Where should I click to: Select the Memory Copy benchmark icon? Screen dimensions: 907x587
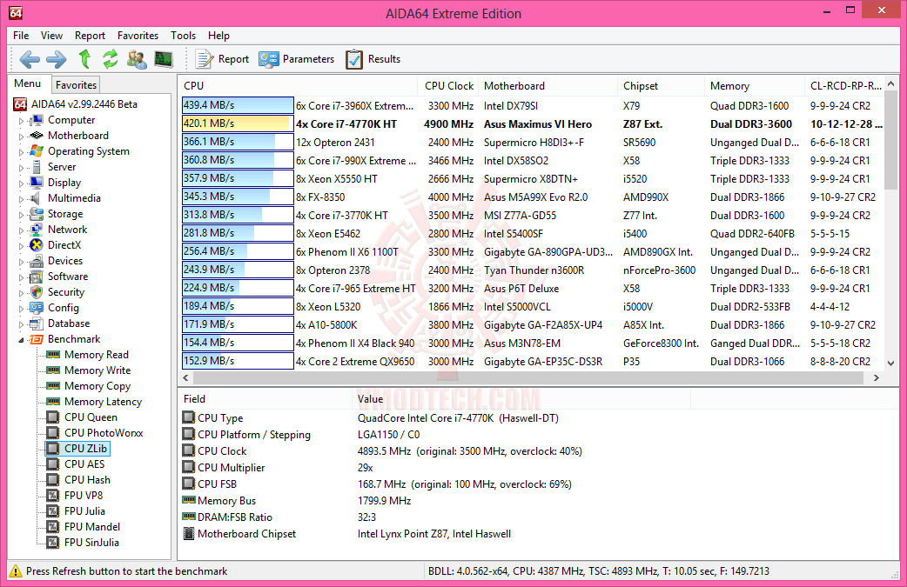tap(53, 385)
